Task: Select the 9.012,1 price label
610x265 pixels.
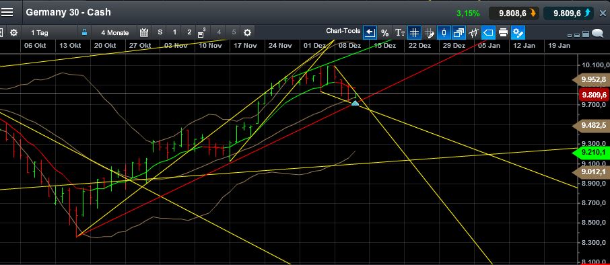Action: pyautogui.click(x=592, y=172)
